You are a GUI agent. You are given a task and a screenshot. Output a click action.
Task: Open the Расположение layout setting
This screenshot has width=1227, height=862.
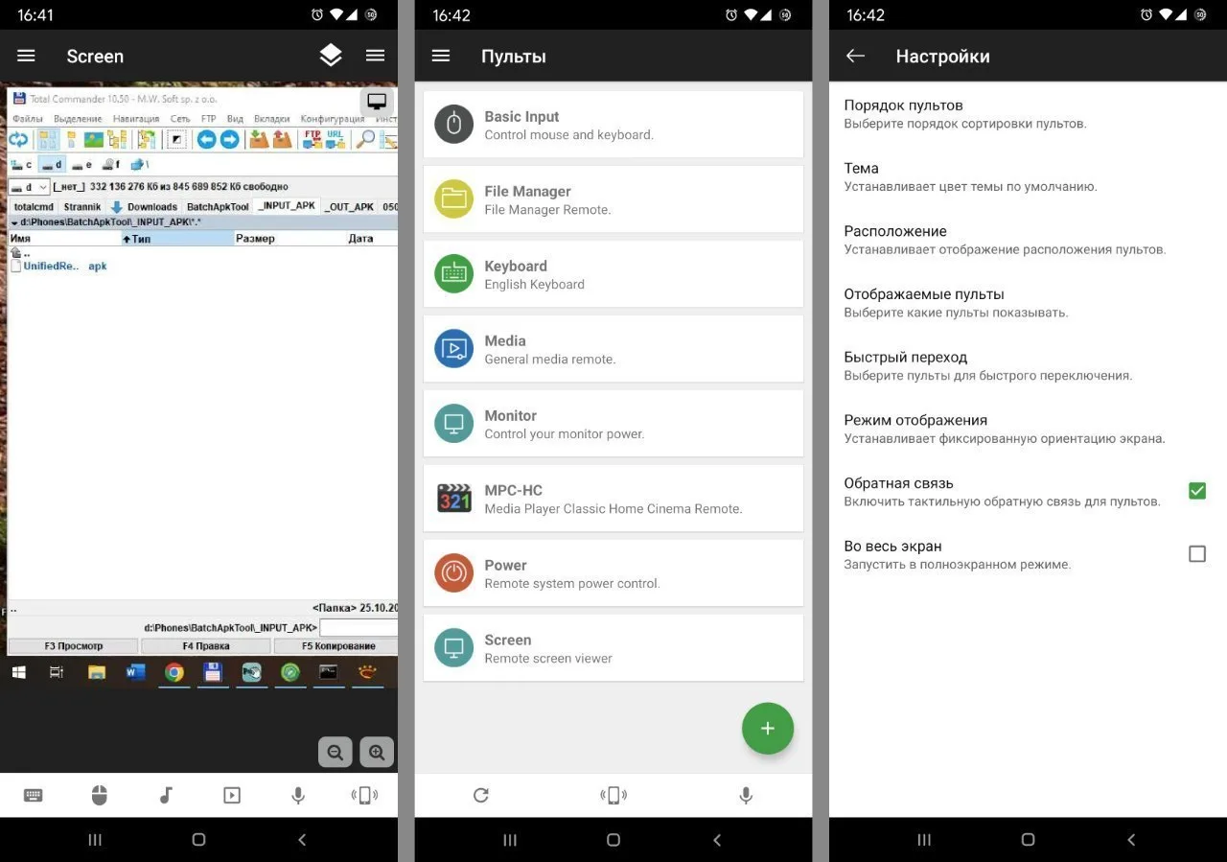(1028, 240)
